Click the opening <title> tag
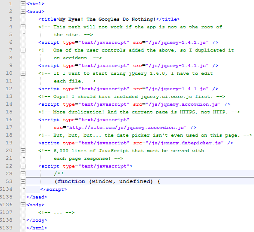This screenshot has height=232, width=254. coord(49,19)
